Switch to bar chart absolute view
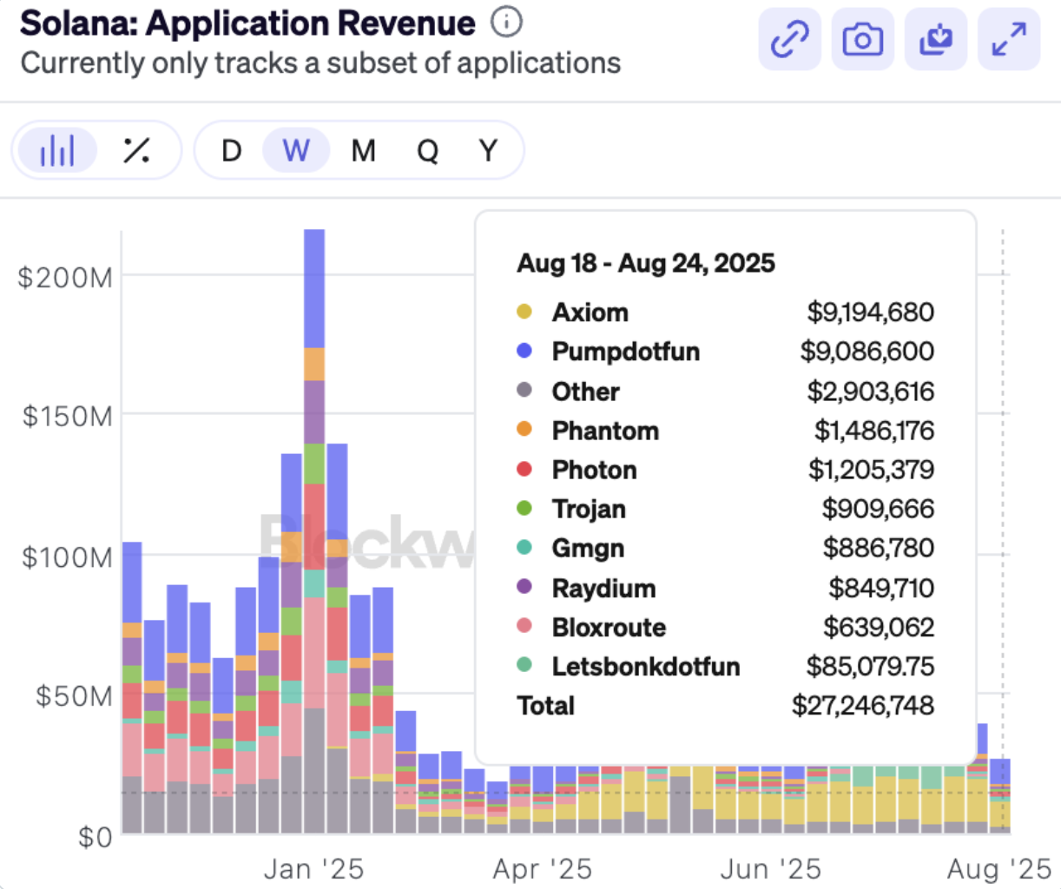The height and width of the screenshot is (889, 1061). (57, 150)
